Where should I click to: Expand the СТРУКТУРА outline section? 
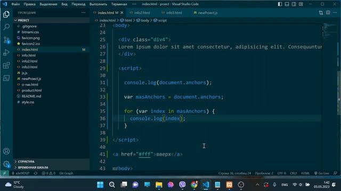pos(51,161)
